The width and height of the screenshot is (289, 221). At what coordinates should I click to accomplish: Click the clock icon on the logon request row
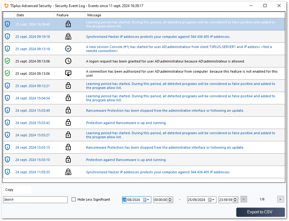68,61
